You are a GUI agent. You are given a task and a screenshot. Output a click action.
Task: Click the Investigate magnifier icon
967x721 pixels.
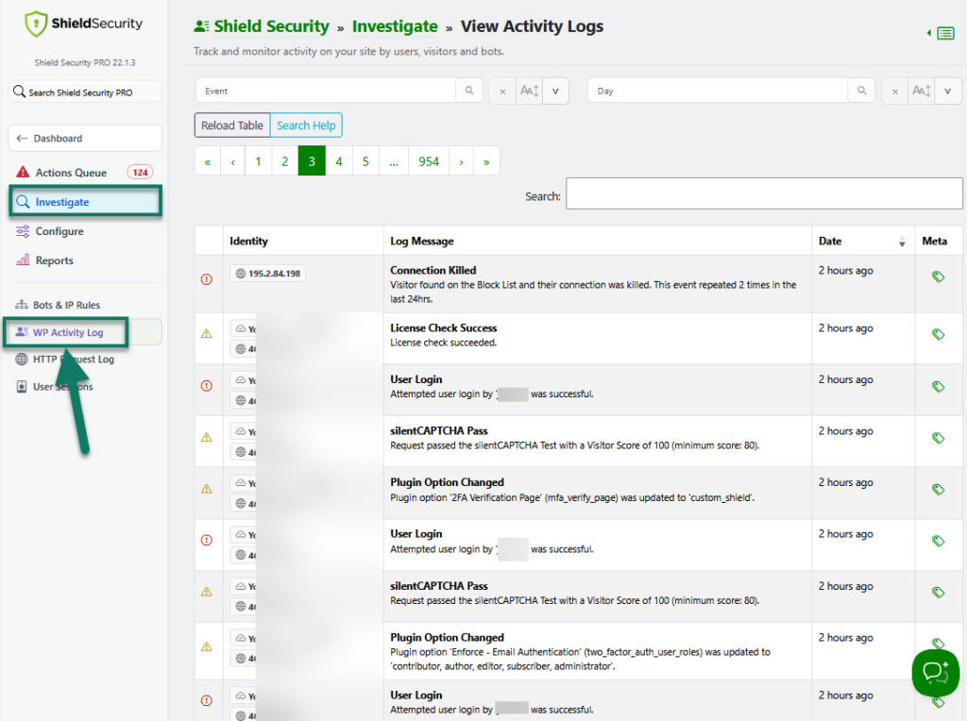click(x=23, y=202)
